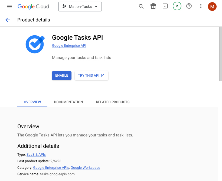Open the SaaS & APIs type link
Image resolution: width=222 pixels, height=181 pixels.
pyautogui.click(x=36, y=155)
